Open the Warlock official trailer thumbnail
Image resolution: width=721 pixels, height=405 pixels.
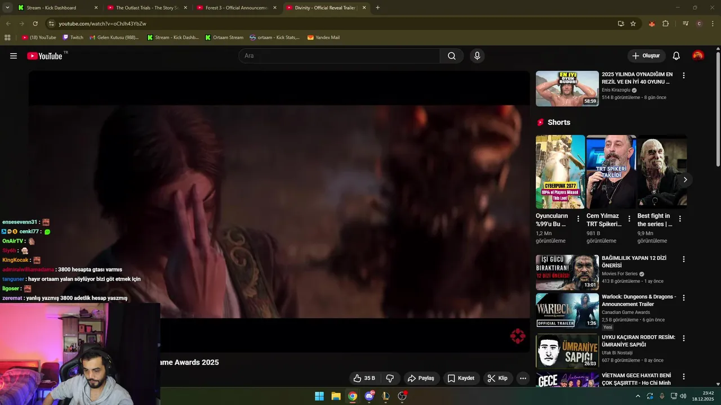tap(567, 310)
